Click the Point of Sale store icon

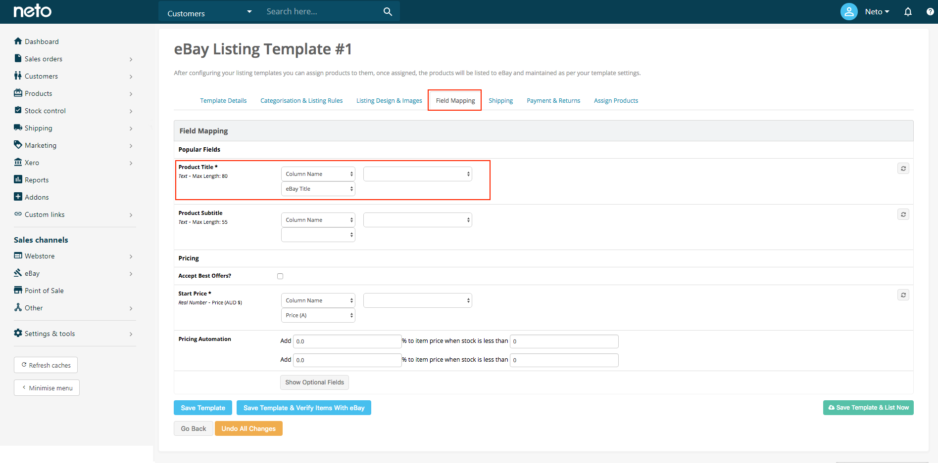coord(18,290)
